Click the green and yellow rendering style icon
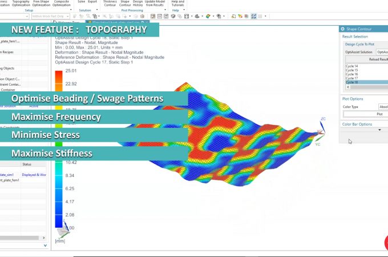 coord(208,17)
